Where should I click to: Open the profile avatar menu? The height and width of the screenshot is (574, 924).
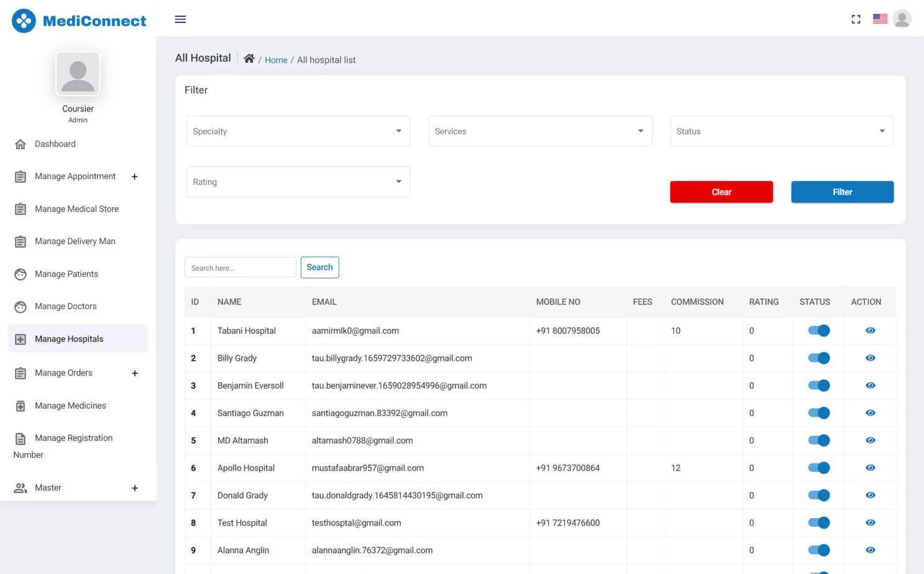tap(902, 19)
